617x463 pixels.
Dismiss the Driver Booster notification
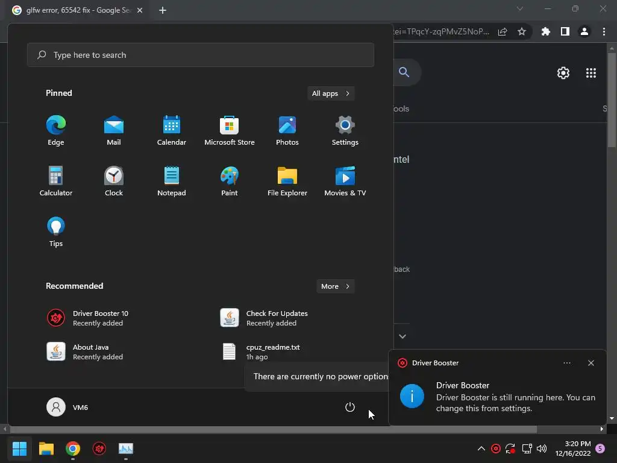pos(591,363)
